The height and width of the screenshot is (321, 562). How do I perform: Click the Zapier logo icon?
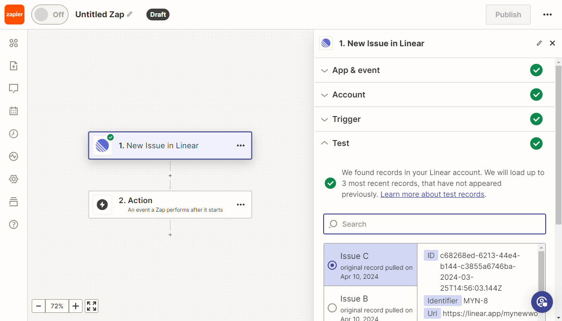coord(15,15)
